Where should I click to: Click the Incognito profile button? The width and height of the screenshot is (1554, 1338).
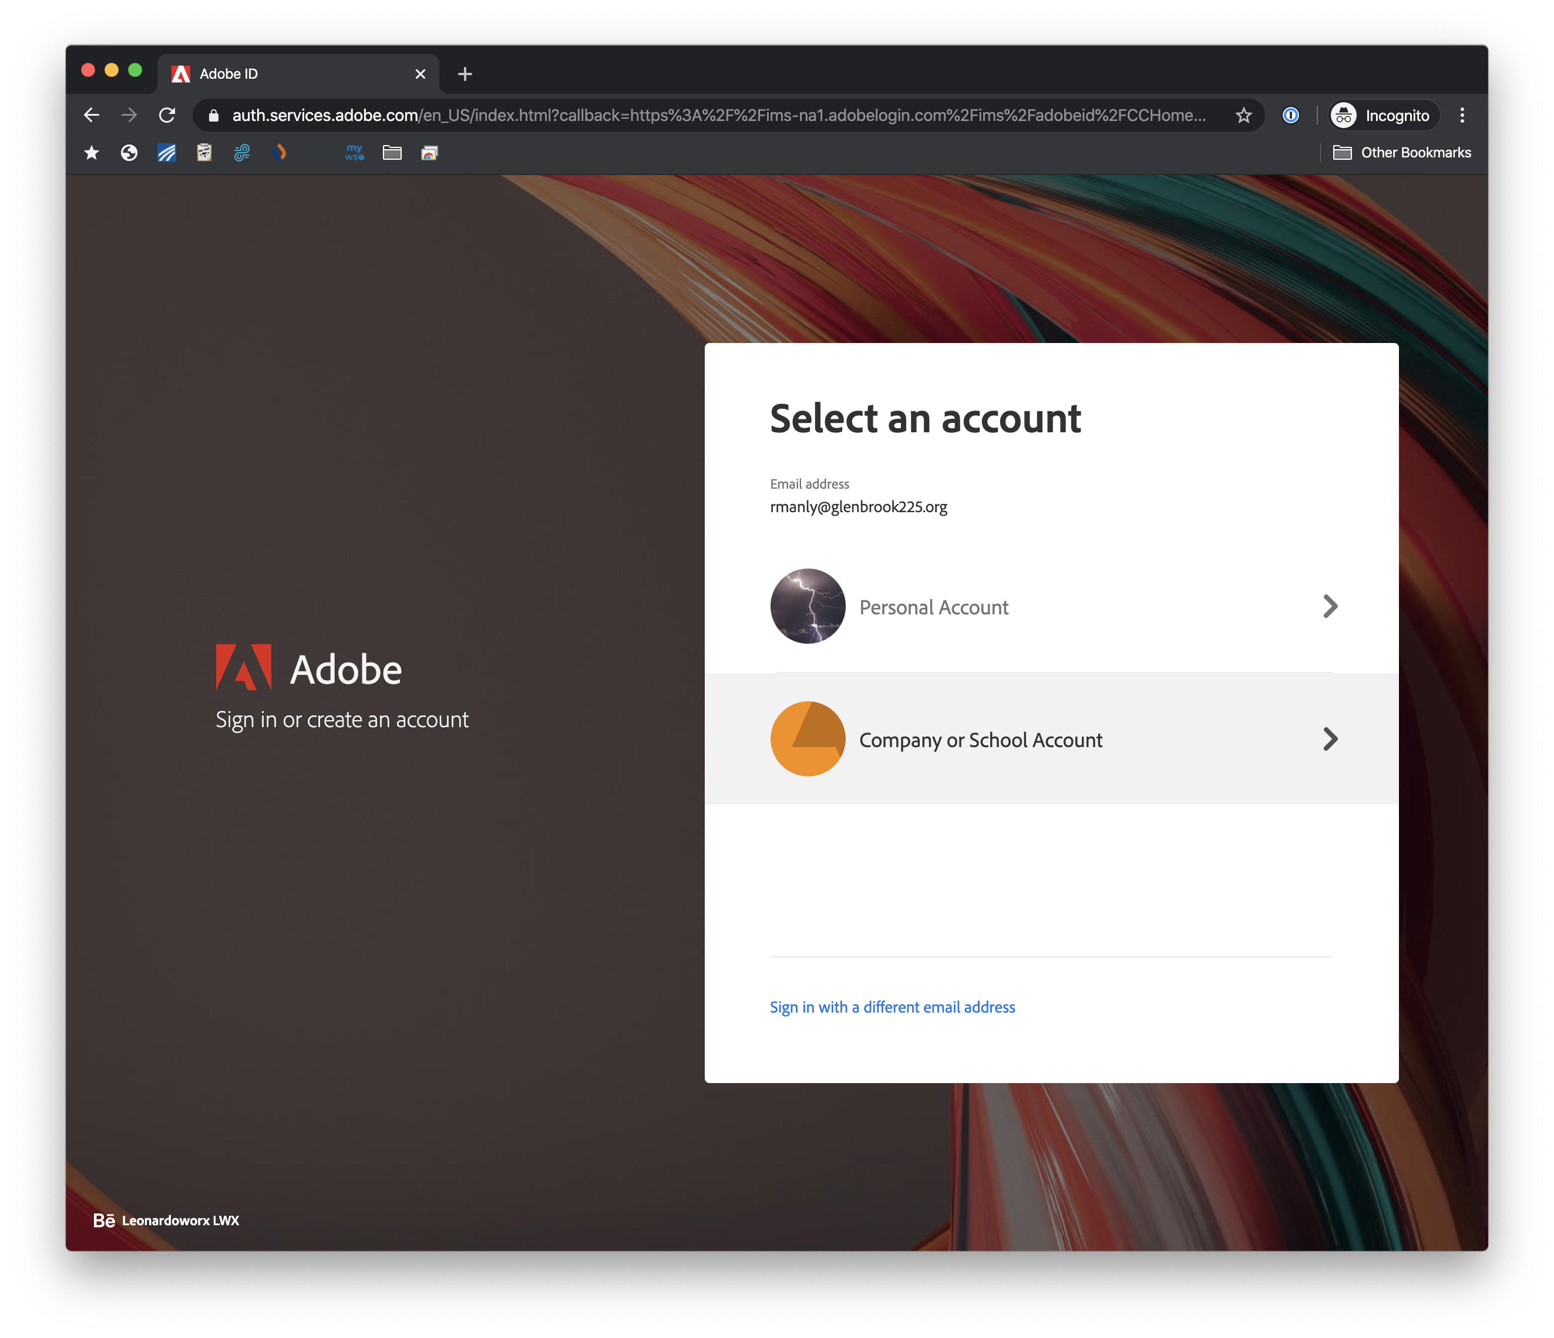1383,116
